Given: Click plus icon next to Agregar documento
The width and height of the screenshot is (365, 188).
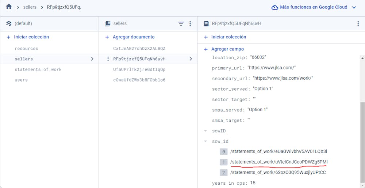Looking at the screenshot, I should point(107,37).
